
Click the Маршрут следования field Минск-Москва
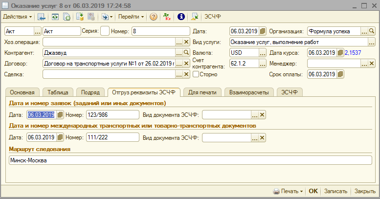(190, 160)
